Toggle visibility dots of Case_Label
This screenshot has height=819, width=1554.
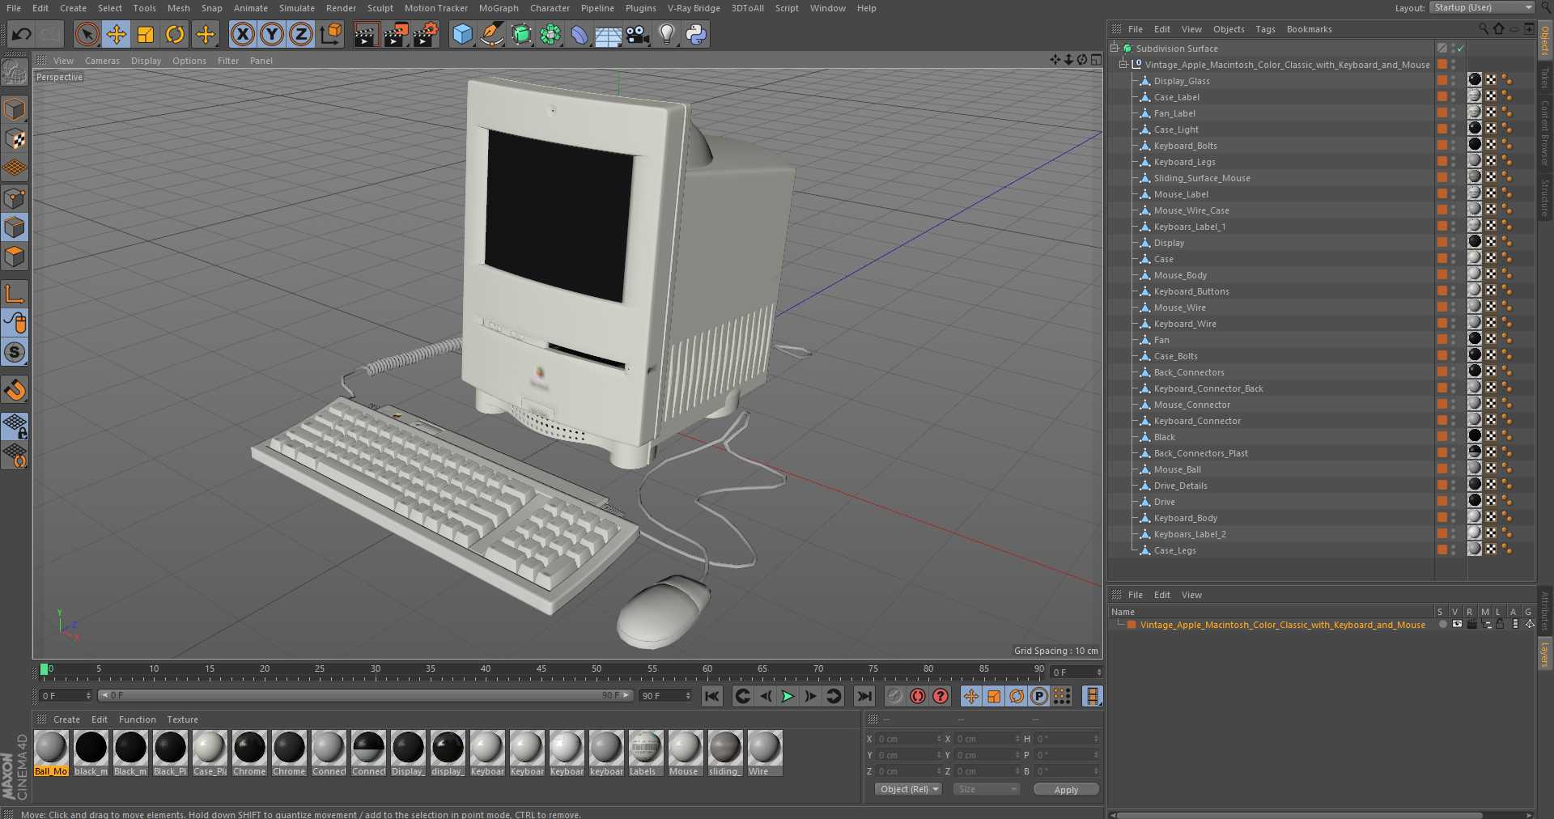1454,96
